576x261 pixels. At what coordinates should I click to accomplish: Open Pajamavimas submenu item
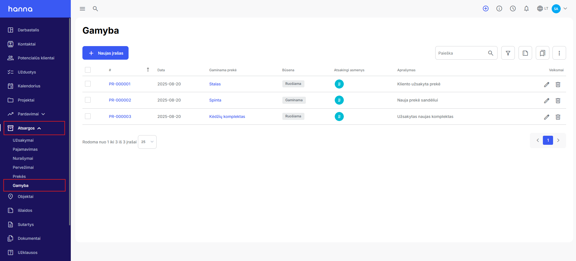tap(25, 149)
